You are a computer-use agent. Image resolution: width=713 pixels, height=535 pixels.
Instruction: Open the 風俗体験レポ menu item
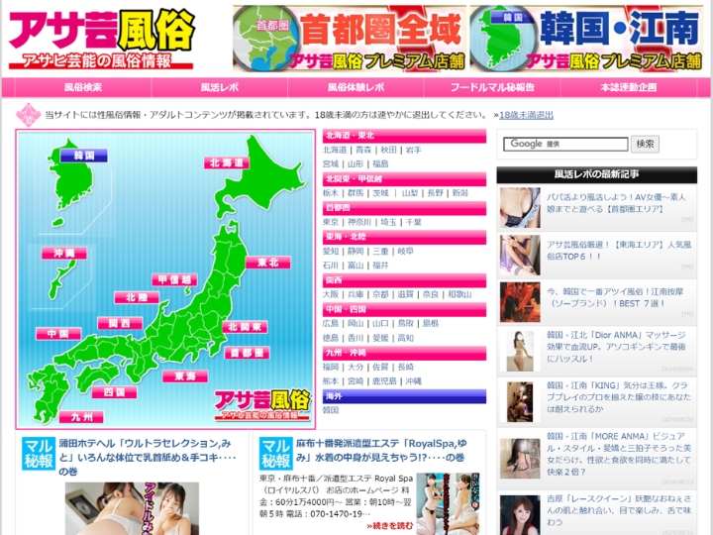pyautogui.click(x=356, y=87)
